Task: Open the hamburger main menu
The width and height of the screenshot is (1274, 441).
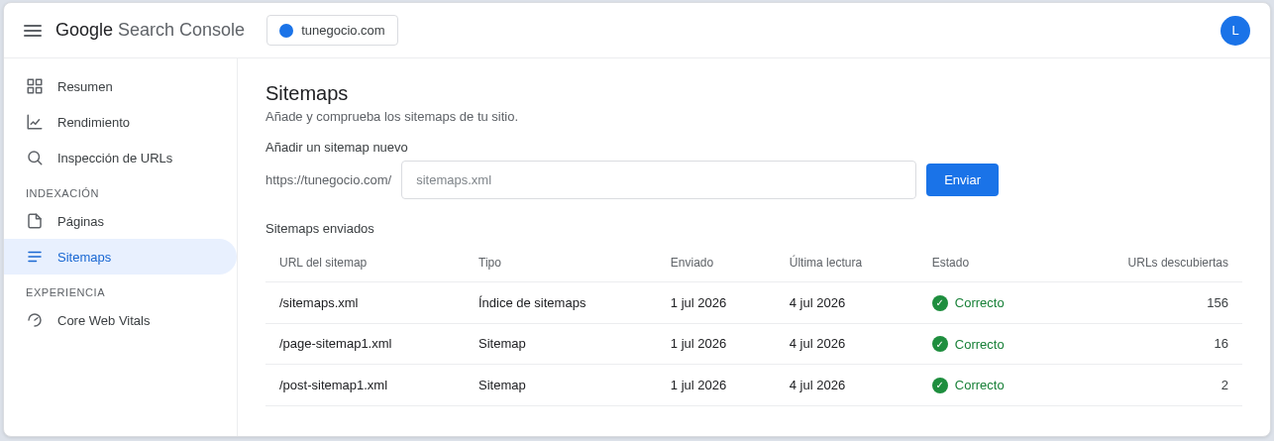Action: [33, 31]
